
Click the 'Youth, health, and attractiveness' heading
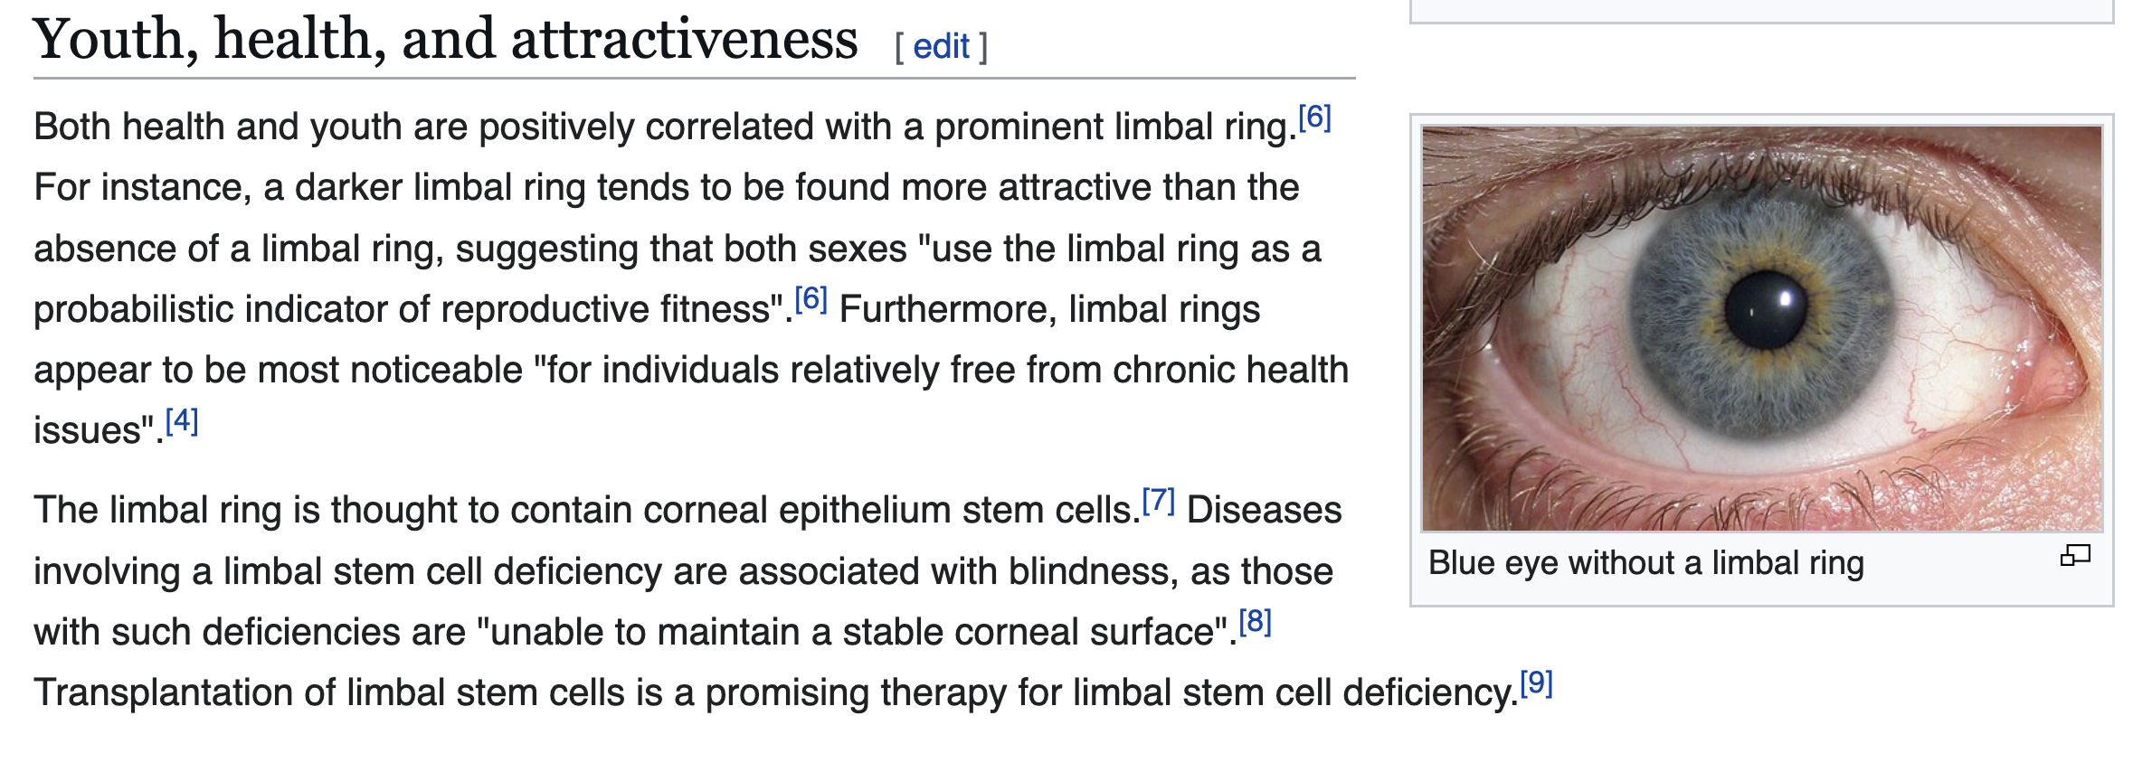pos(445,40)
